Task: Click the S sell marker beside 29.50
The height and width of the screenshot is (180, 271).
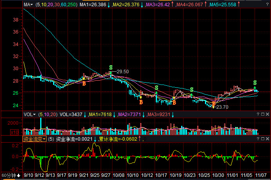Action: [x=111, y=68]
